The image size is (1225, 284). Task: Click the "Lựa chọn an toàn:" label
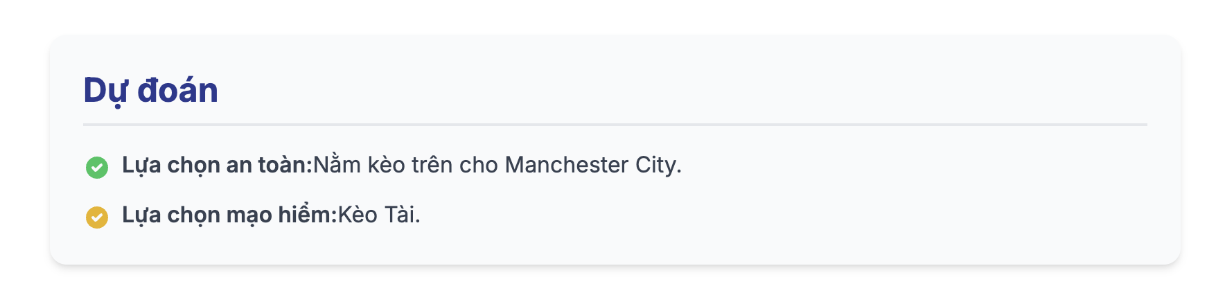(x=218, y=166)
